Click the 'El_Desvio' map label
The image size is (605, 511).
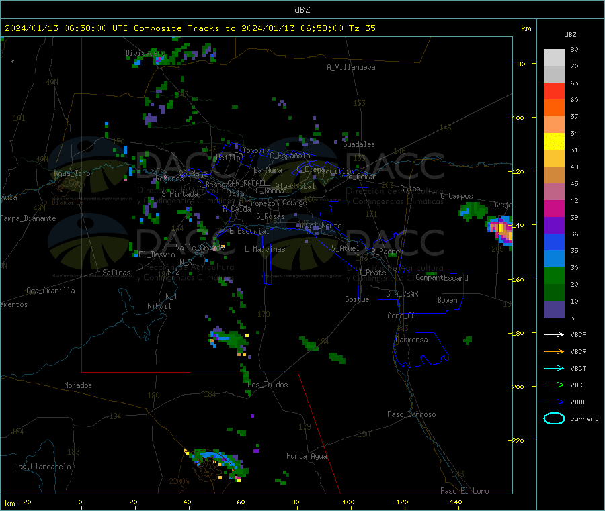(157, 254)
